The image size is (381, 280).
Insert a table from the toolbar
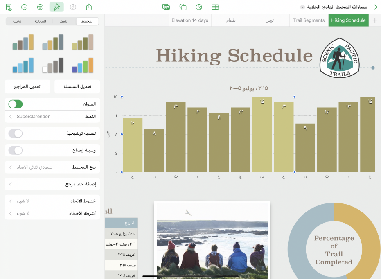point(215,7)
